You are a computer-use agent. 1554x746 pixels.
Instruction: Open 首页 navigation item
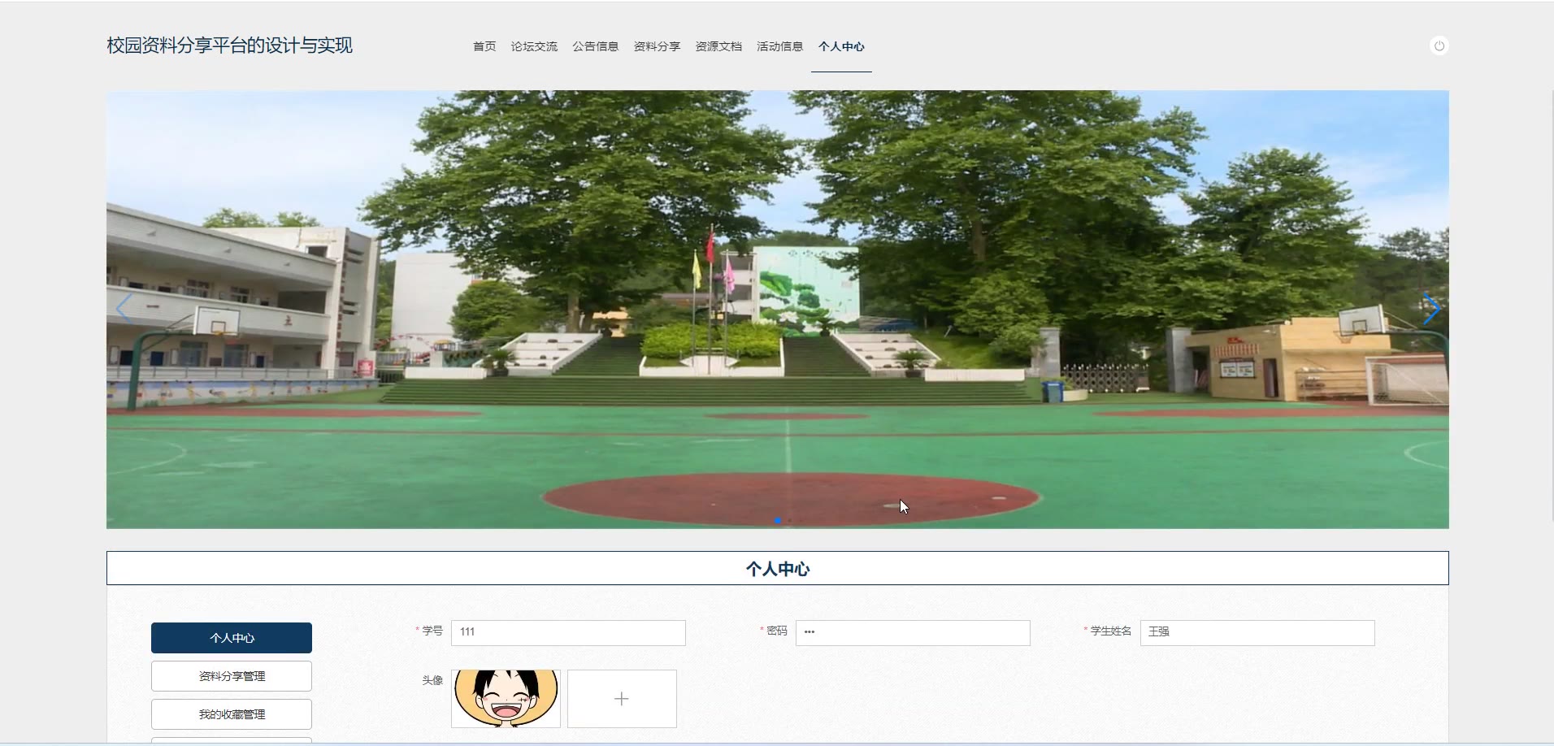click(x=484, y=46)
